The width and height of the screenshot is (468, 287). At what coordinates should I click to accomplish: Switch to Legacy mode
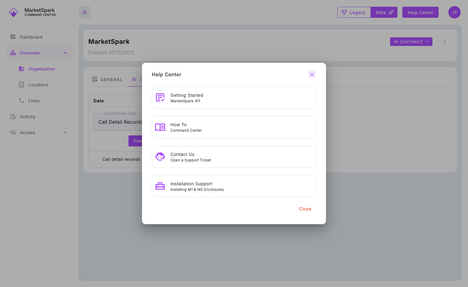[354, 12]
